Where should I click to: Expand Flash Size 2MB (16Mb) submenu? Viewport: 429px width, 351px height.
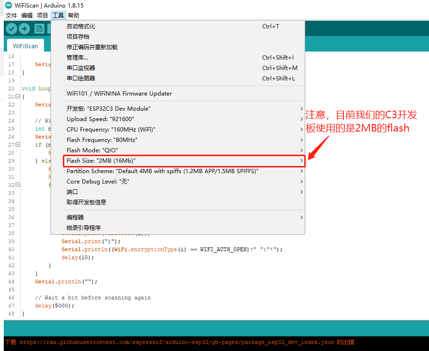178,160
